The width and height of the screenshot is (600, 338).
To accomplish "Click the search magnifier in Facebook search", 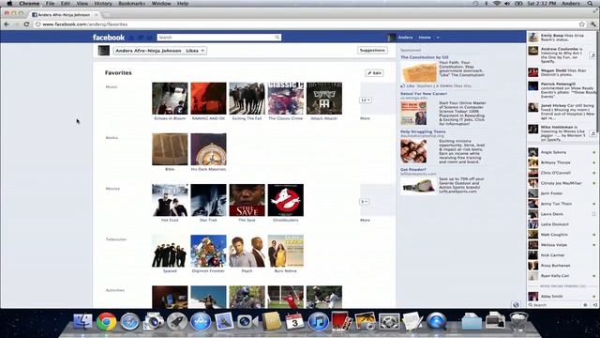I will 277,38.
